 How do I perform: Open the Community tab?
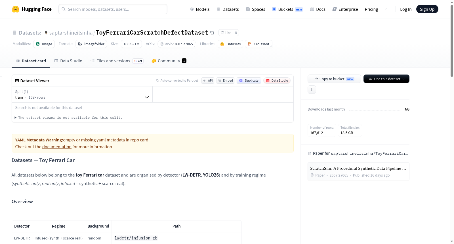click(x=169, y=61)
